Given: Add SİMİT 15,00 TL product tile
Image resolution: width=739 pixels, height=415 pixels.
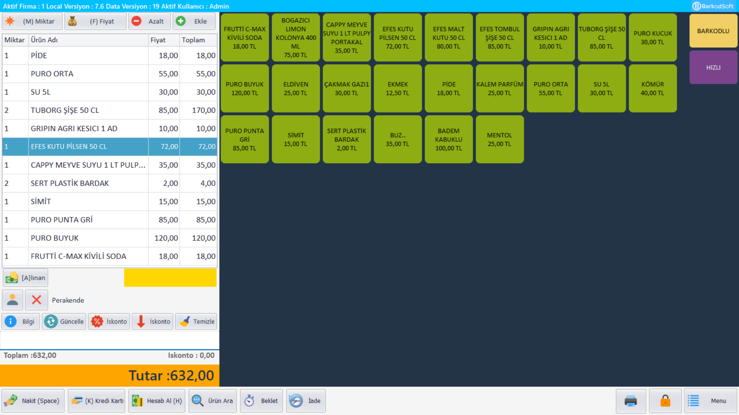Looking at the screenshot, I should click(x=296, y=139).
